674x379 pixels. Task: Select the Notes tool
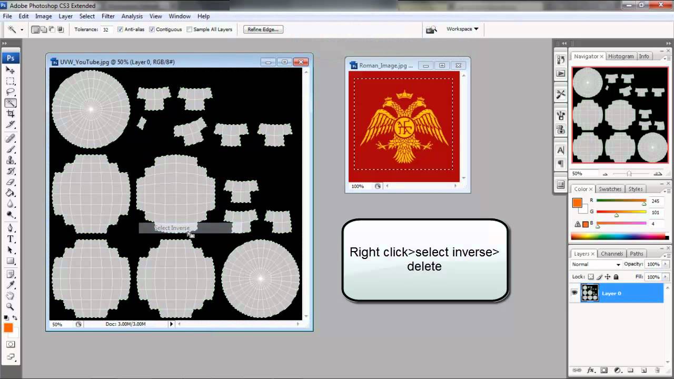11,274
